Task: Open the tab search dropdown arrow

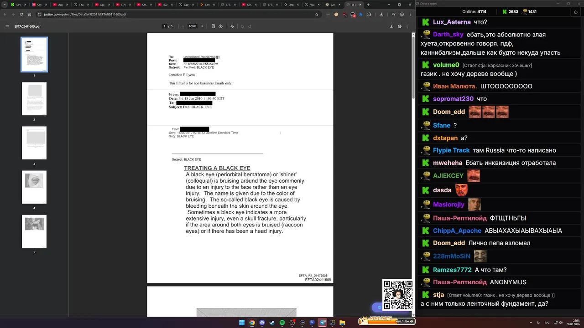Action: pos(5,5)
